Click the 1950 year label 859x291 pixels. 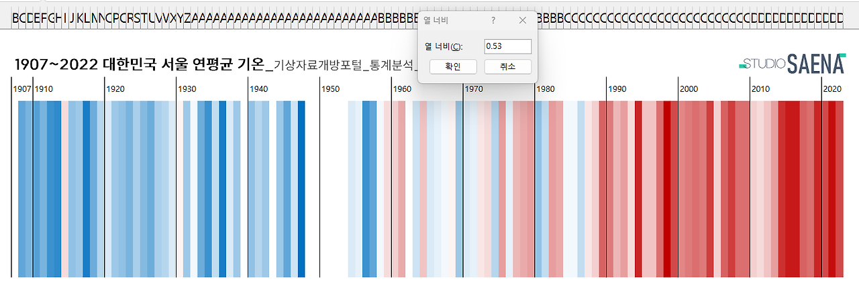click(330, 89)
